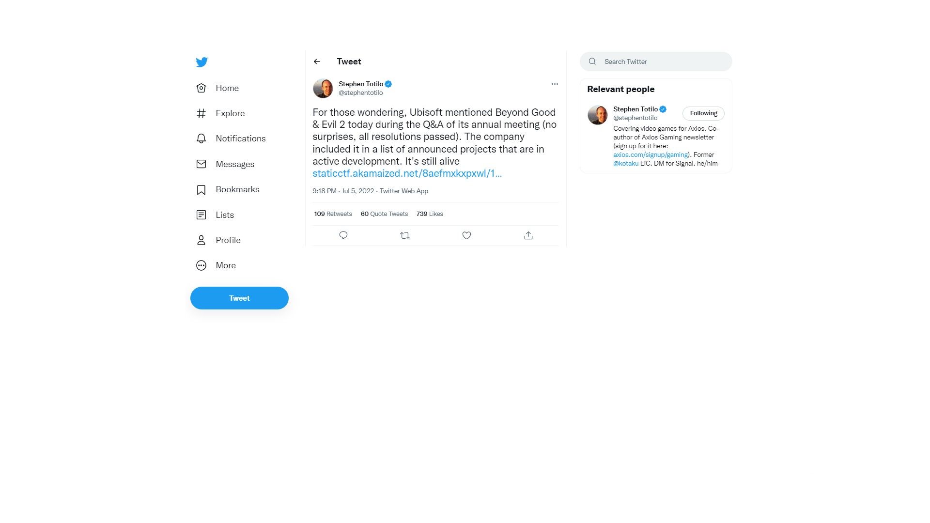
Task: View the 109 Retweets list
Action: point(333,214)
